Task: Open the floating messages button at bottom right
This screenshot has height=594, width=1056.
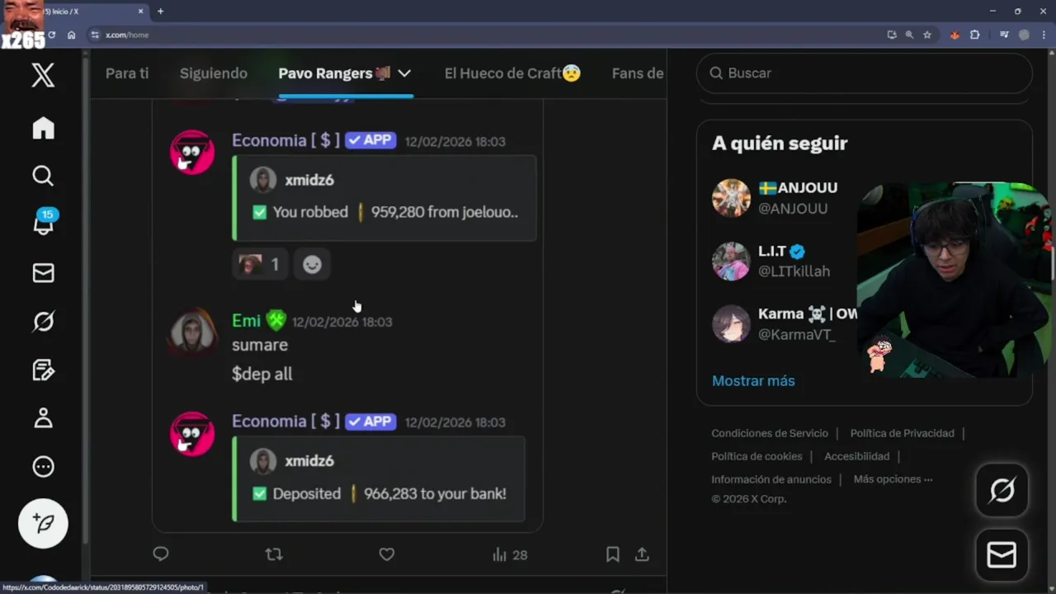Action: 1002,555
